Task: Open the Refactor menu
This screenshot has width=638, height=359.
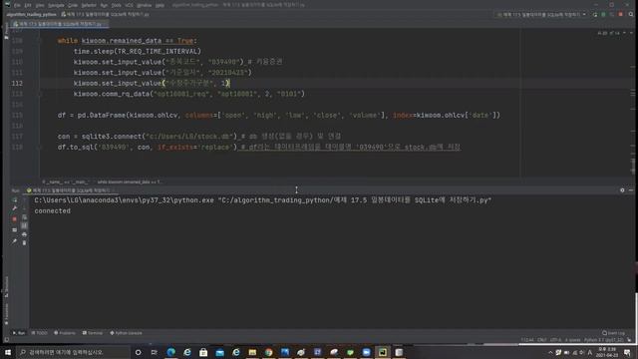Action: coord(89,5)
